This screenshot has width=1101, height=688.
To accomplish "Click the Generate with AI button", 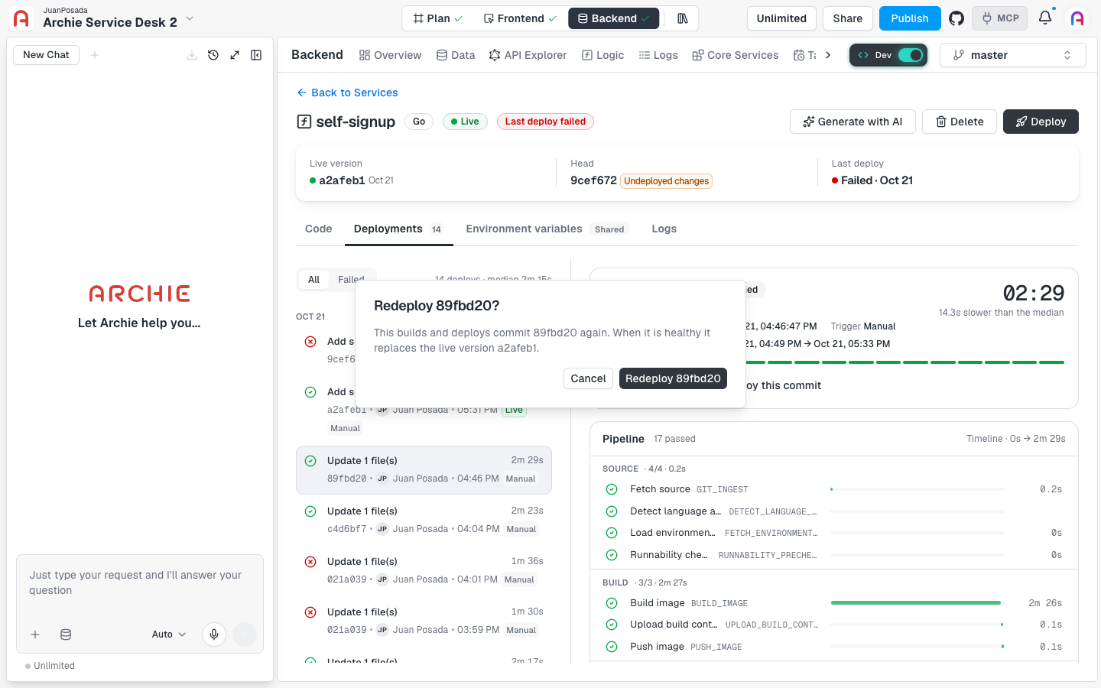I will pyautogui.click(x=853, y=122).
